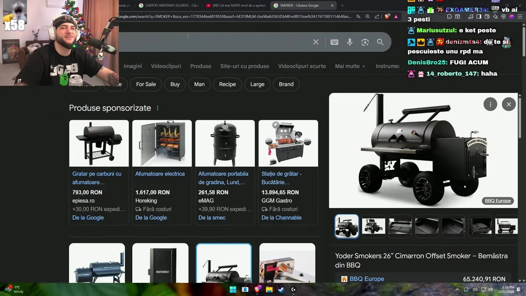The image size is (526, 296).
Task: Expand the Mai multe search filter dropdown
Action: [350, 66]
